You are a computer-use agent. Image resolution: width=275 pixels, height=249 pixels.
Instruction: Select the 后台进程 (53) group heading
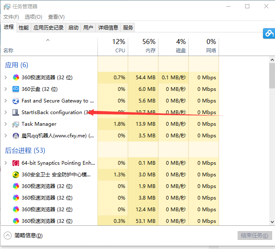pos(25,150)
